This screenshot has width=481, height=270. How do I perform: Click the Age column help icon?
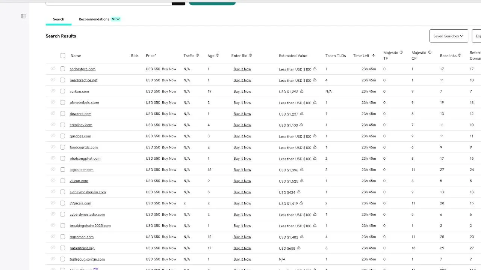coord(218,55)
